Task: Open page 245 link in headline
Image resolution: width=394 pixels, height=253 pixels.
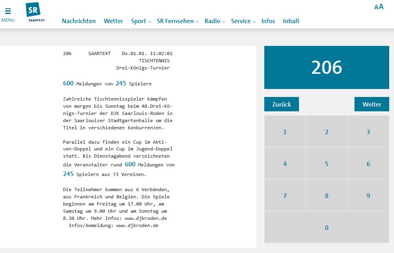Action: tap(121, 83)
